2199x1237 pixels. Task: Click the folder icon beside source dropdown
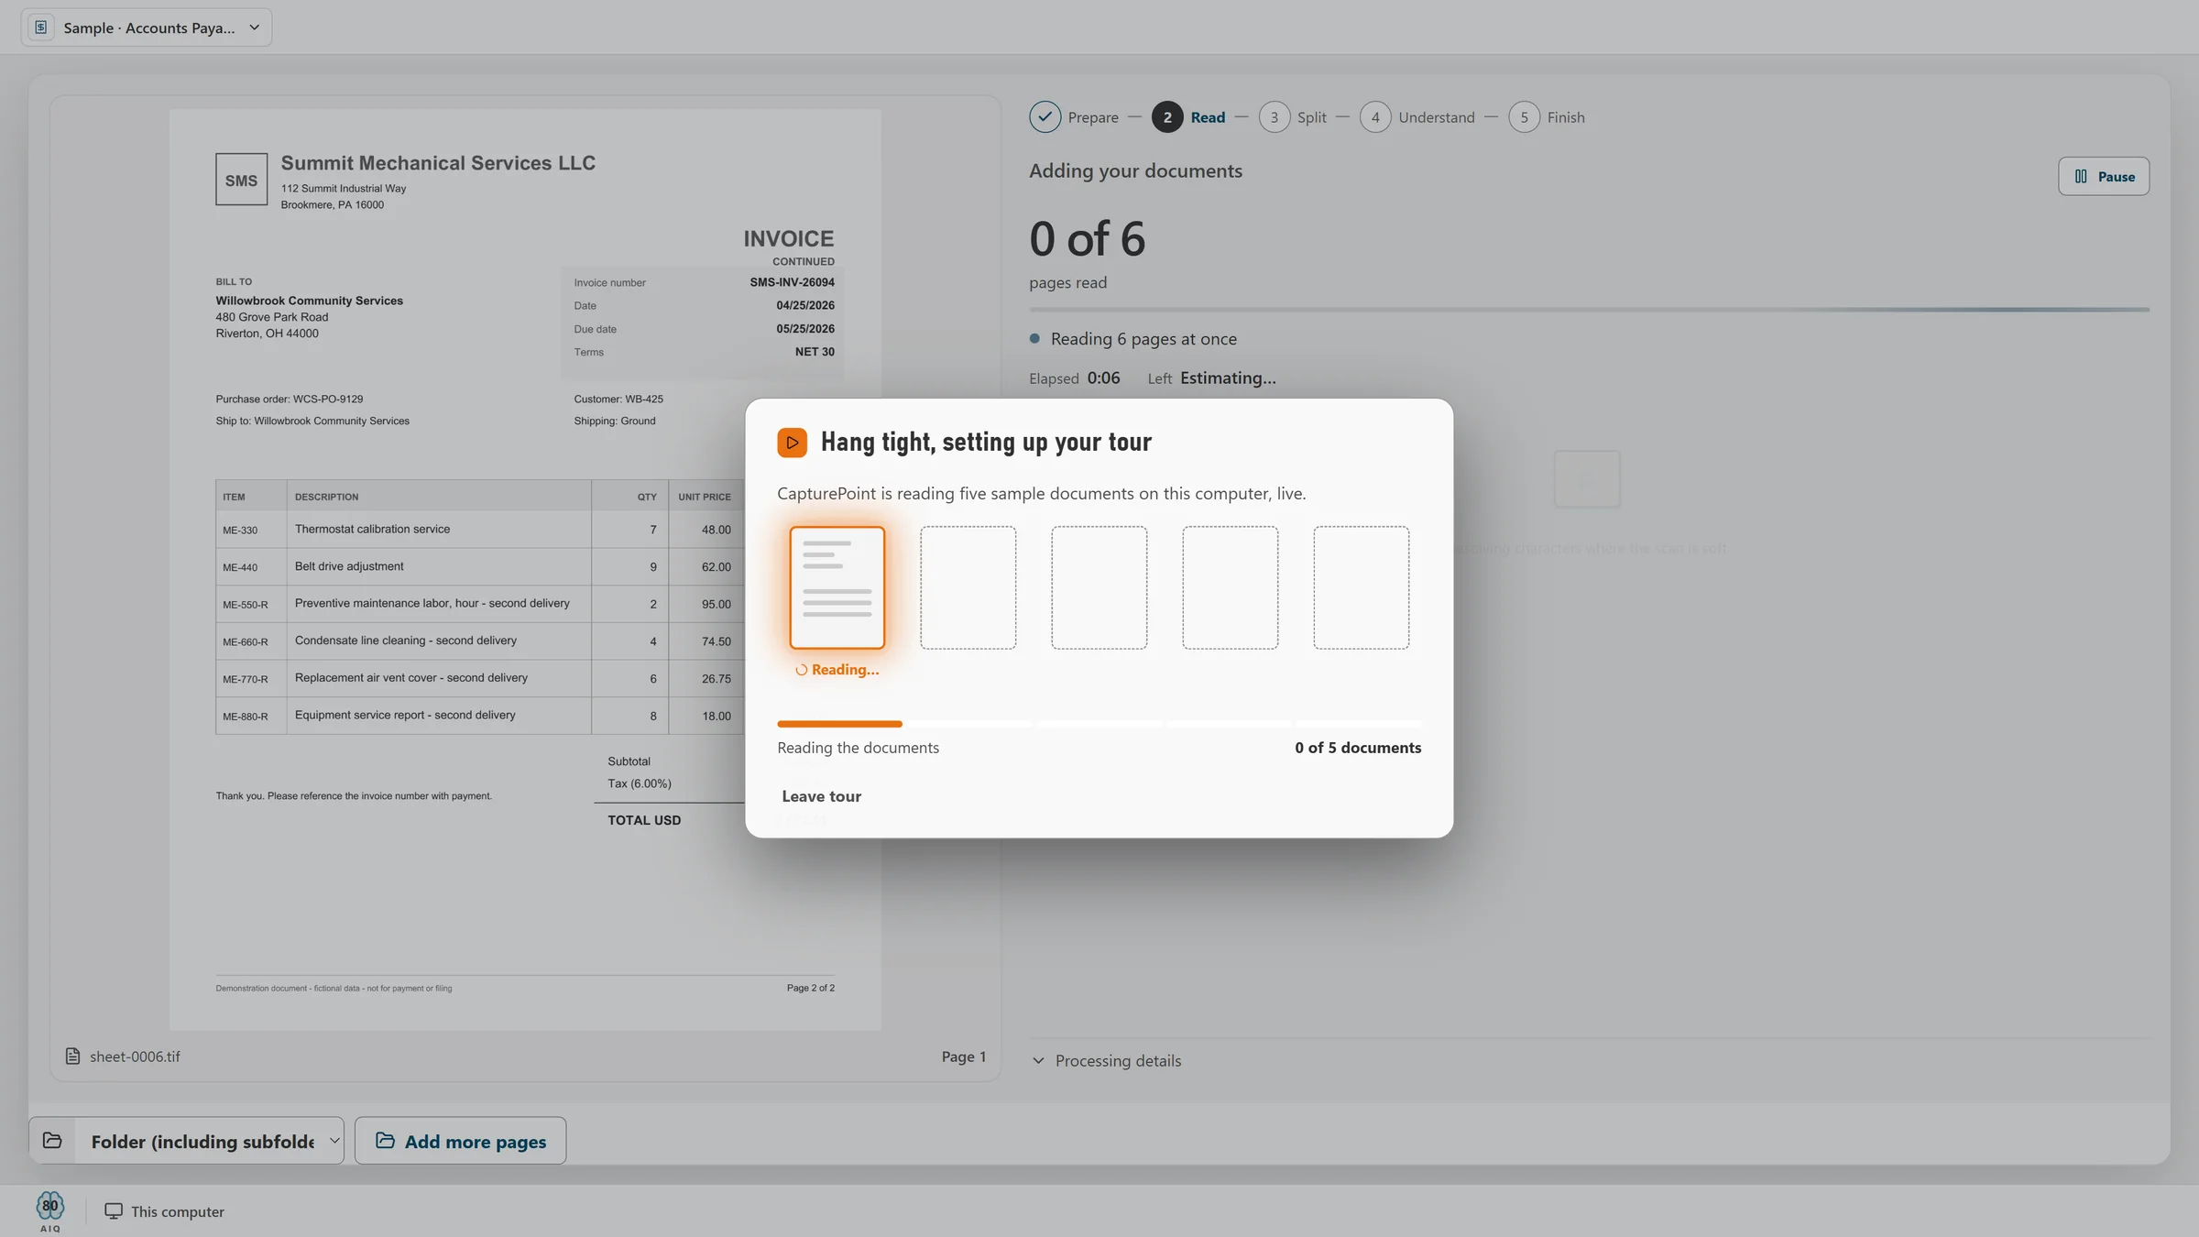pyautogui.click(x=52, y=1140)
